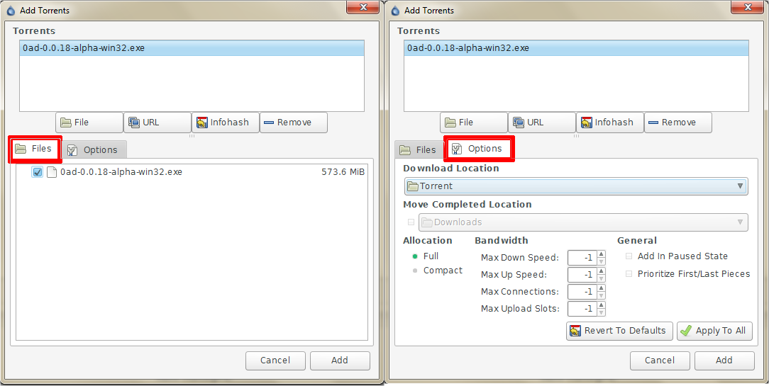Decrease Max Up Speed with down arrow
The image size is (769, 386).
click(x=602, y=278)
